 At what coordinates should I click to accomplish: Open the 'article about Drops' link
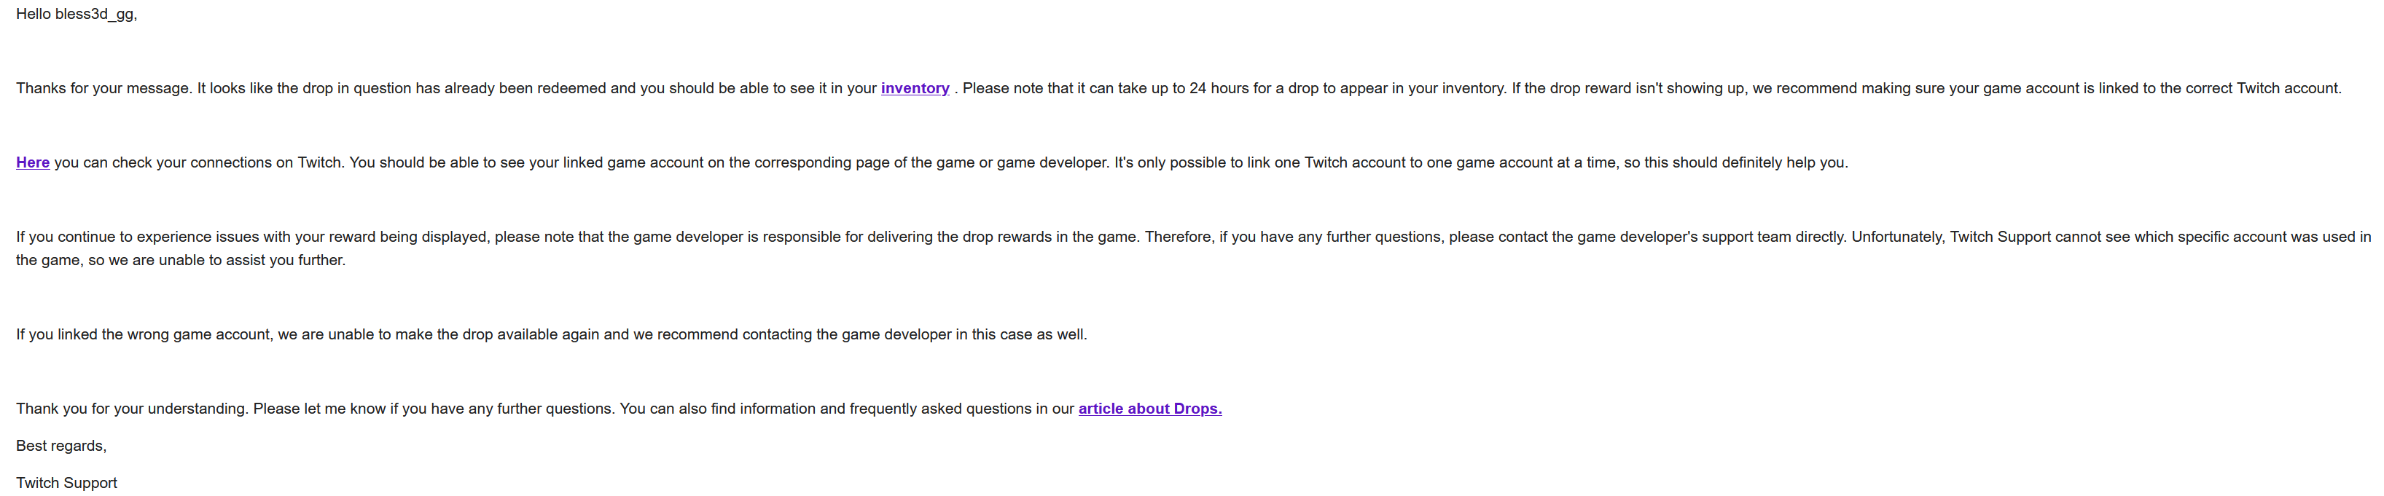tap(1149, 409)
